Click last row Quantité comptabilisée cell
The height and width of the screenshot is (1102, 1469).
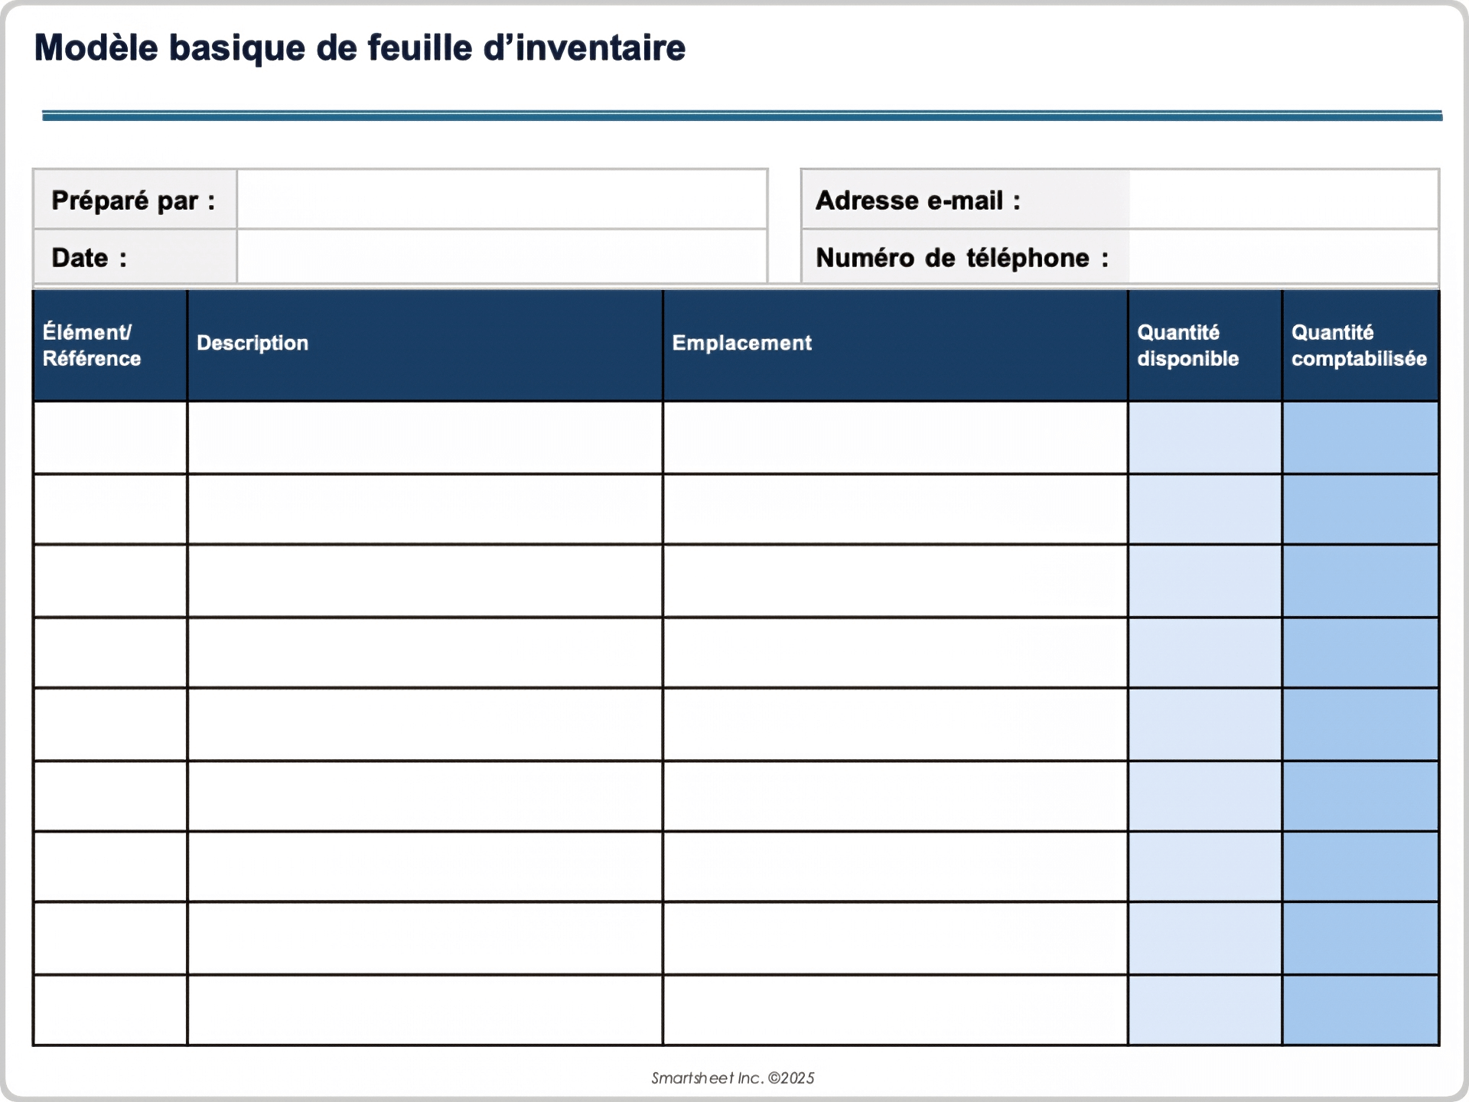(x=1360, y=1009)
